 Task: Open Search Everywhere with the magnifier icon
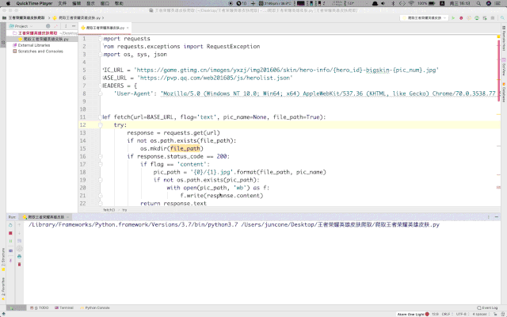pyautogui.click(x=502, y=17)
